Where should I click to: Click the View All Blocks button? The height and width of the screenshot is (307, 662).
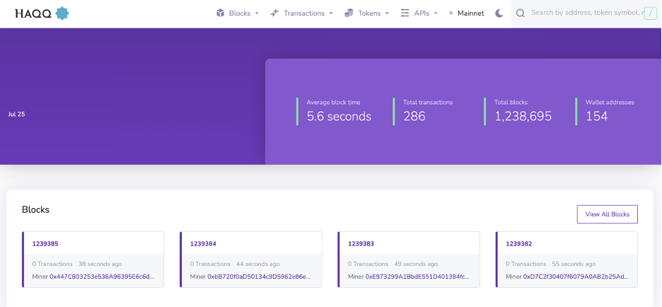click(607, 214)
